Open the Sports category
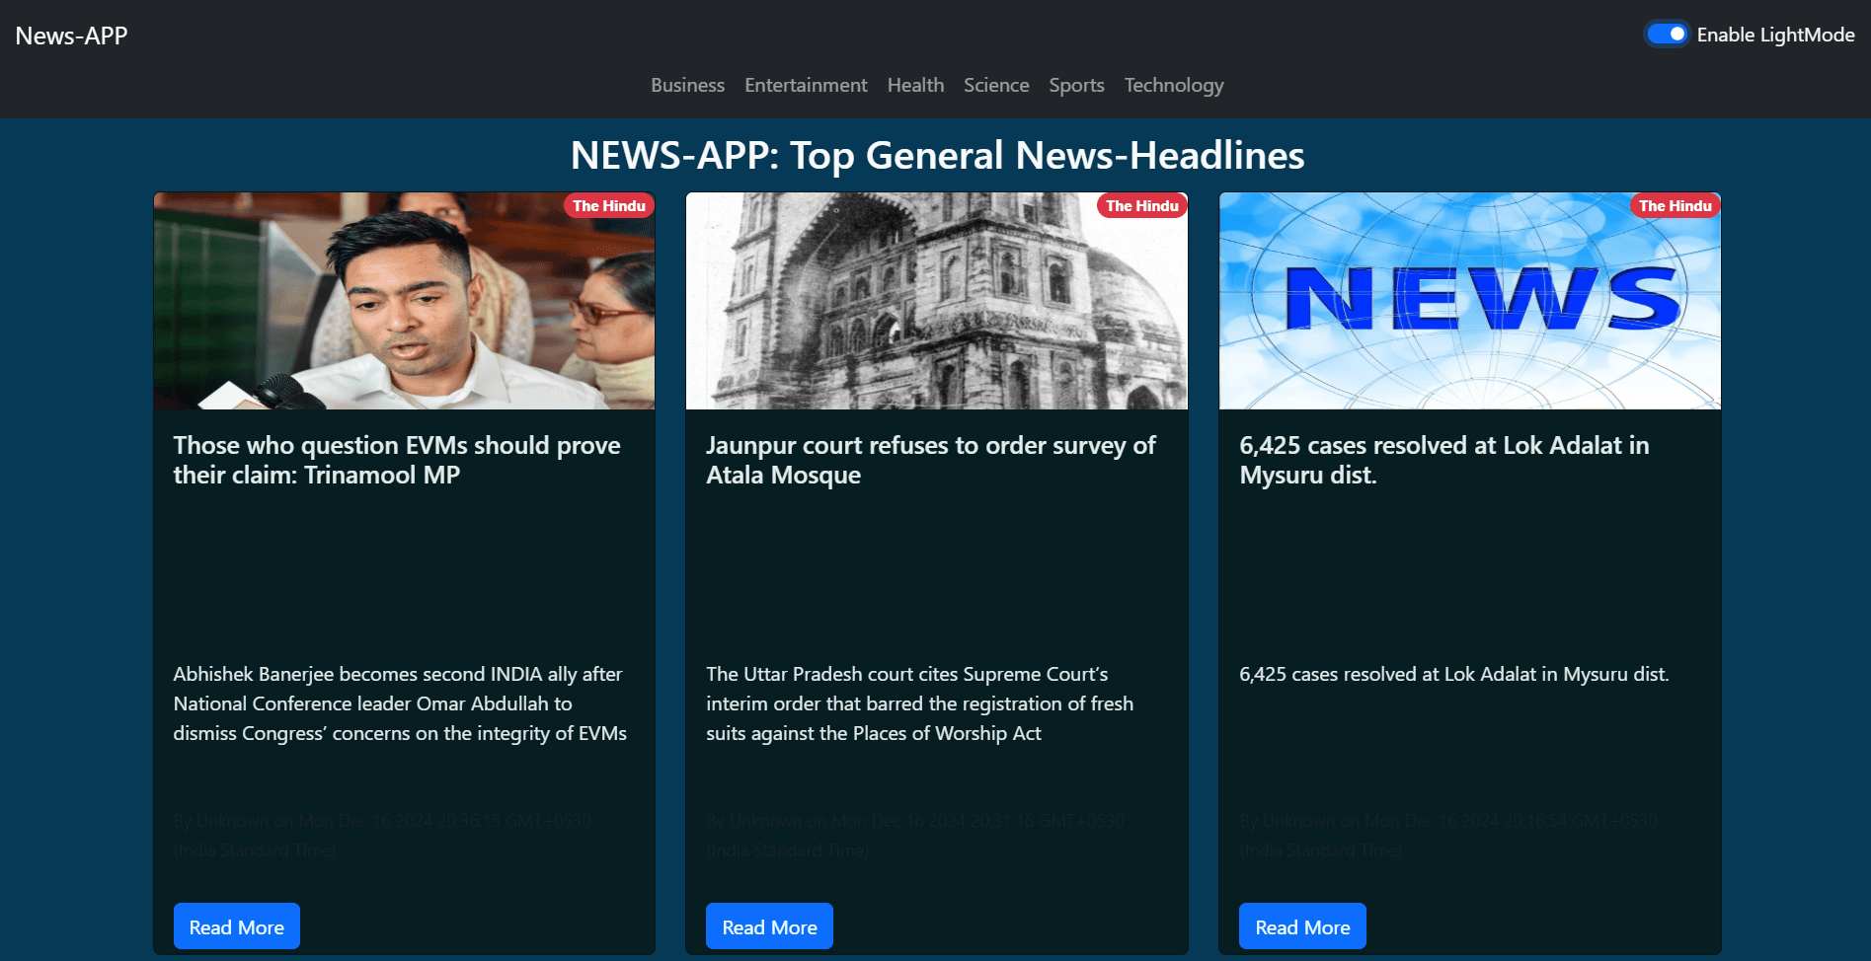 pyautogui.click(x=1076, y=86)
